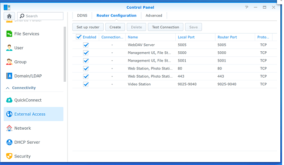
Task: Open Domain/LDAP settings icon
Action: [x=9, y=76]
